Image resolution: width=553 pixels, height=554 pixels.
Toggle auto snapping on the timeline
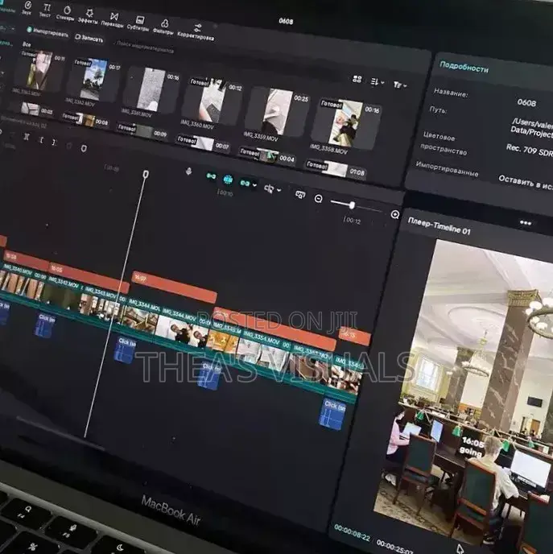(228, 180)
